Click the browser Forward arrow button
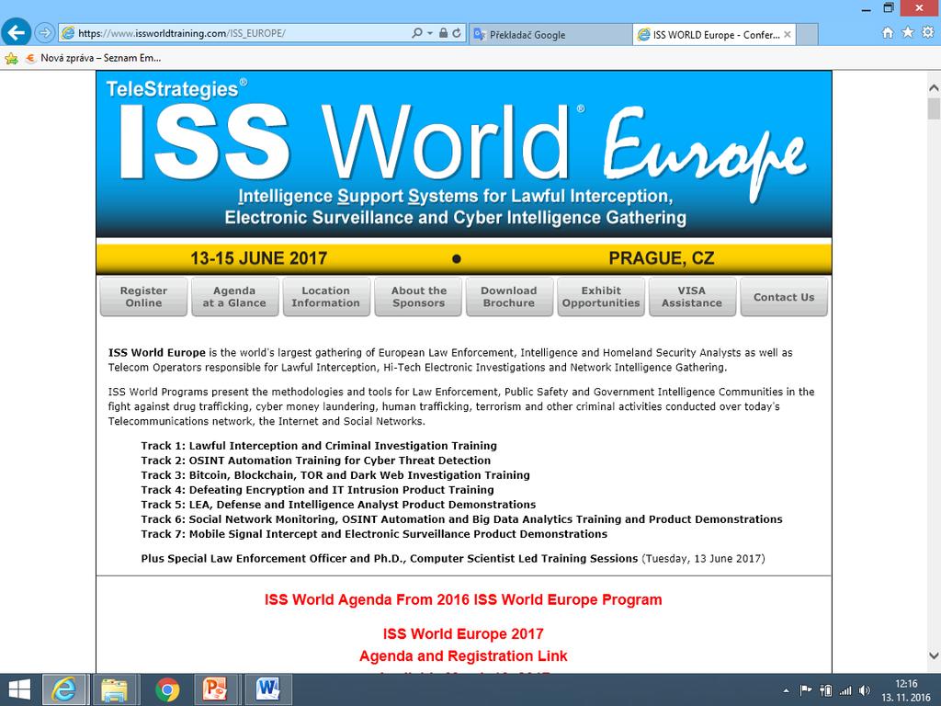 coord(44,32)
